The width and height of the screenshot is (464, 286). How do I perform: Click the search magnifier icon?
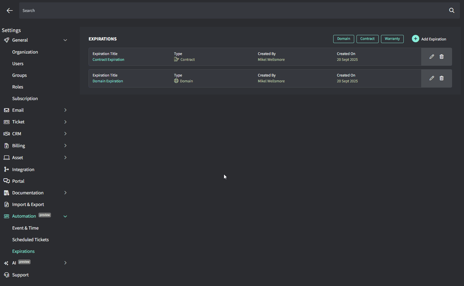coord(451,10)
